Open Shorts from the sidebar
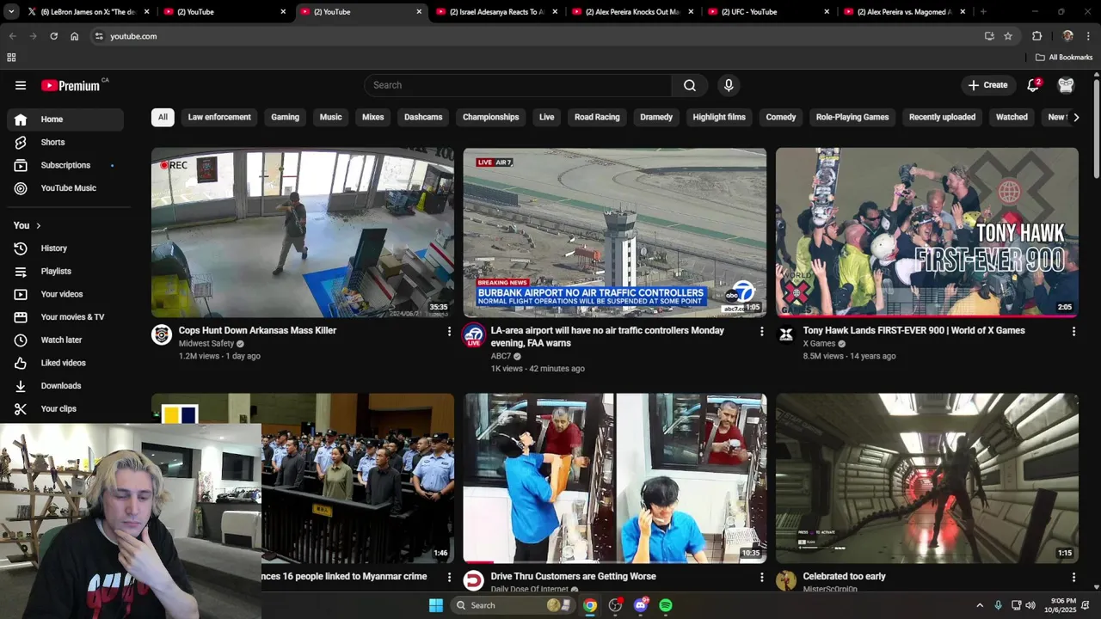This screenshot has width=1101, height=619. 65,142
